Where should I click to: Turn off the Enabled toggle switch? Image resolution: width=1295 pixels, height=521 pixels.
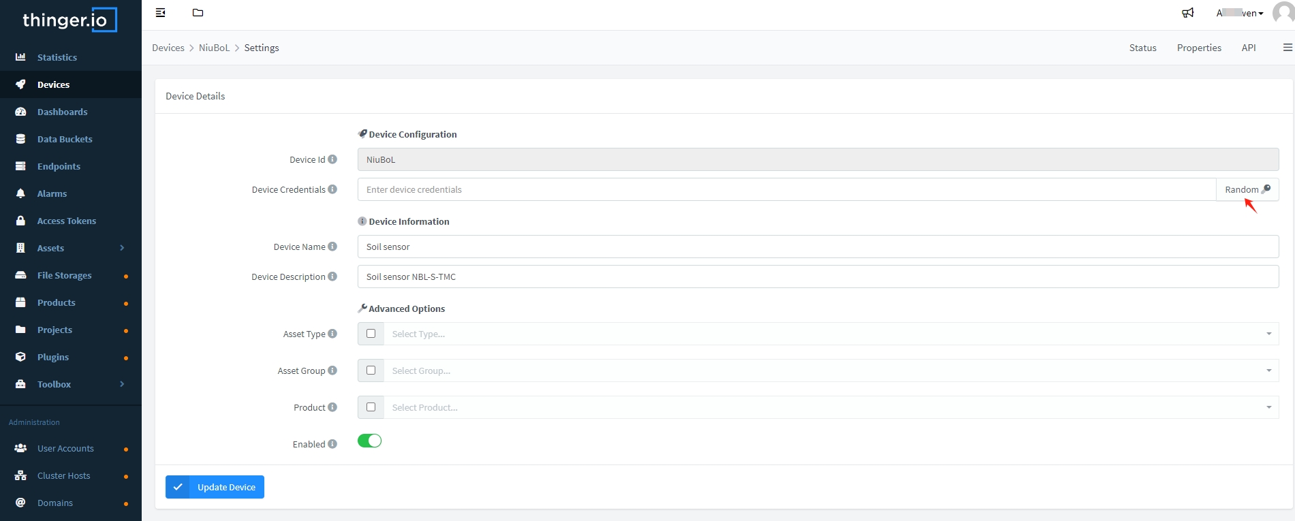pos(369,441)
